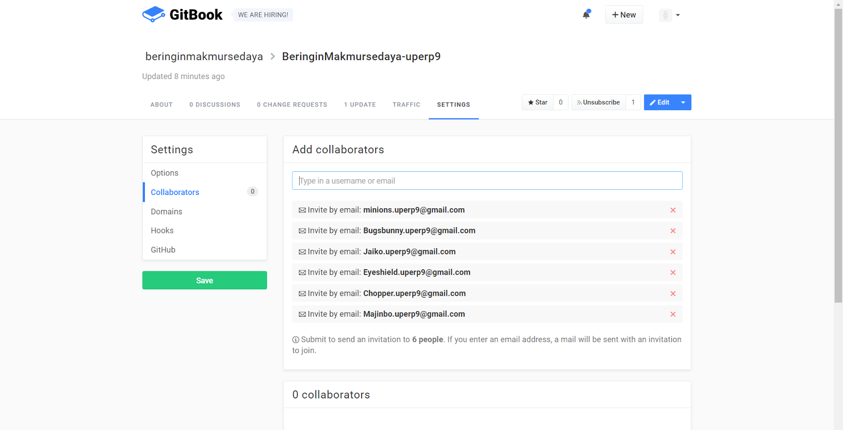Remove the Bugsbunny.uperp9@gmail.com invite
Screen dimensions: 843x430
(x=673, y=231)
